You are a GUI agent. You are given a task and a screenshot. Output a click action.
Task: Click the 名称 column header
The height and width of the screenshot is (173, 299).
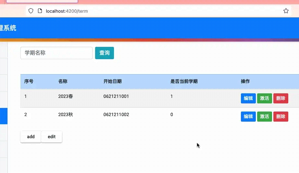(63, 81)
